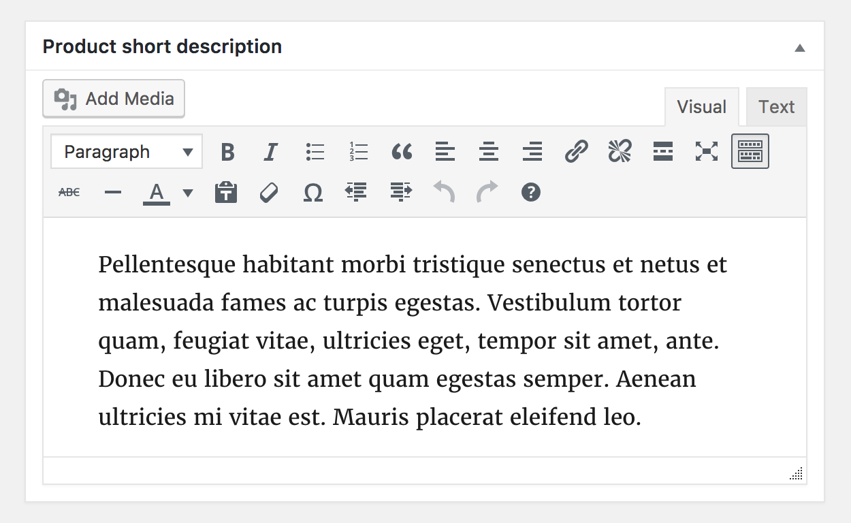Image resolution: width=851 pixels, height=523 pixels.
Task: Insert a numbered list
Action: [x=358, y=151]
